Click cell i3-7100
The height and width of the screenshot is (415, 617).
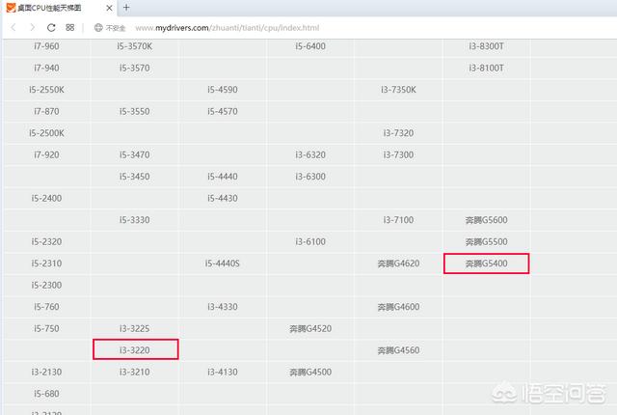398,220
